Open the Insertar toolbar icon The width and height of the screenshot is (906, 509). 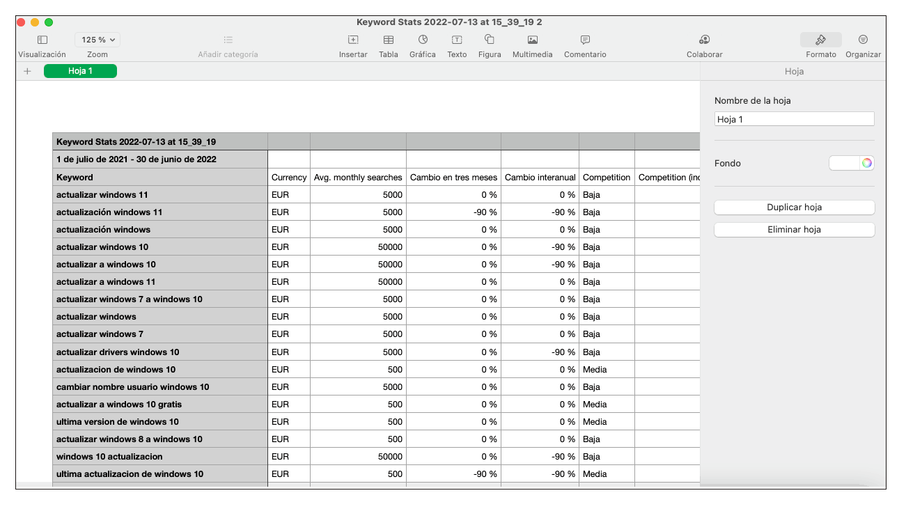pos(353,40)
